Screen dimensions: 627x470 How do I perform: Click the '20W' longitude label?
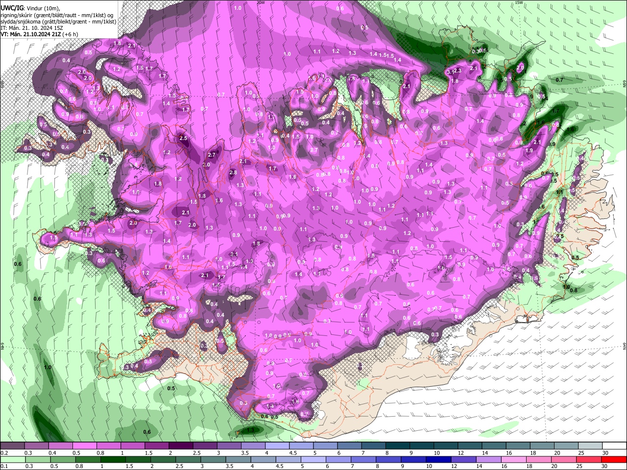point(261,2)
